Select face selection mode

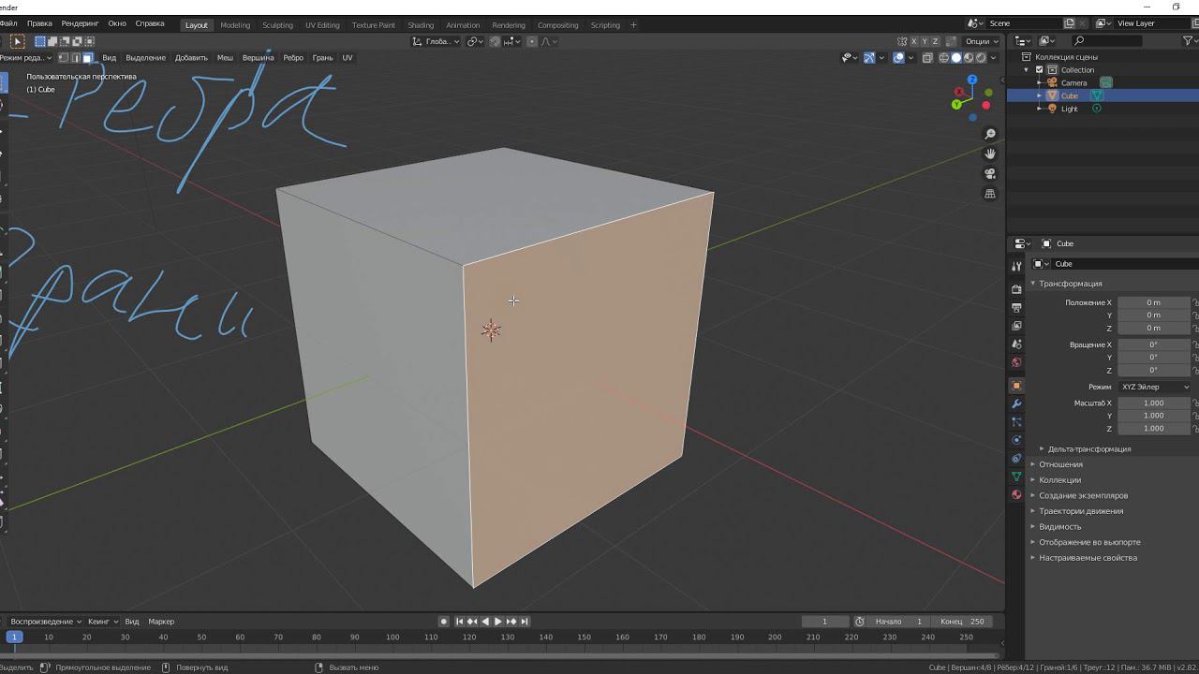(87, 57)
